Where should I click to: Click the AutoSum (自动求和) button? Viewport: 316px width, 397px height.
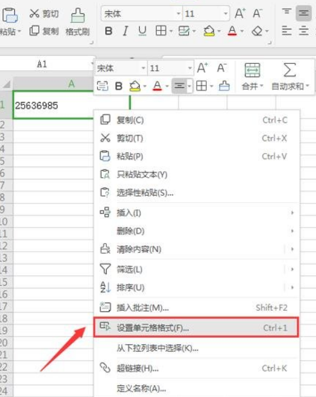point(290,76)
